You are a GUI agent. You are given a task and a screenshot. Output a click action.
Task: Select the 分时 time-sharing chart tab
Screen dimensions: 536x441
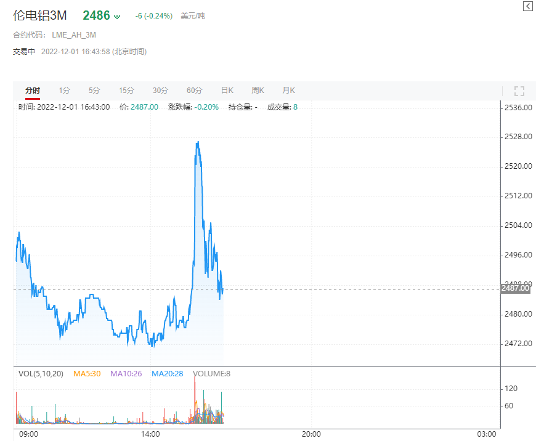pos(31,90)
